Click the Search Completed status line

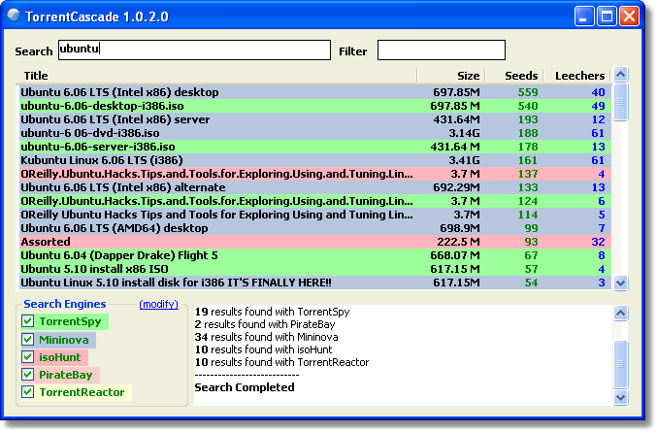(245, 387)
